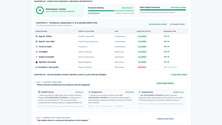Image resolution: width=222 pixels, height=125 pixels.
Task: Click the OpenAI GPTBot crawler icon
Action: [36, 36]
